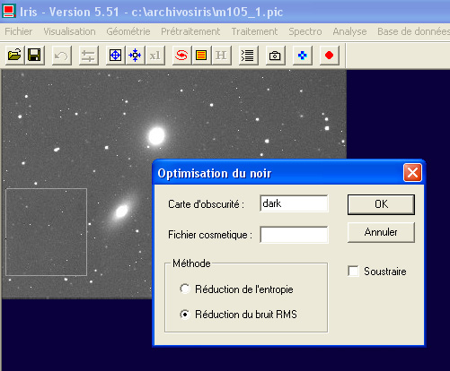Click the undo arrow toolbar icon
The height and width of the screenshot is (371, 450).
[62, 56]
